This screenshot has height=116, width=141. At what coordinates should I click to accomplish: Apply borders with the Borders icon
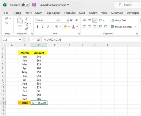coord(57,27)
